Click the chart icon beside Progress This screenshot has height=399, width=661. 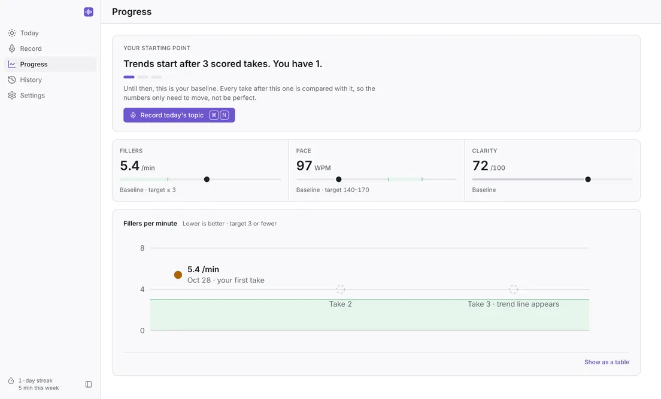pos(12,64)
